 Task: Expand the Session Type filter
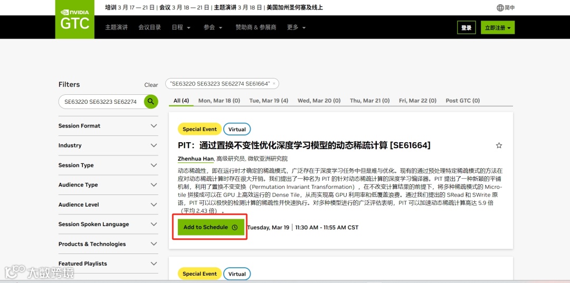(x=108, y=165)
